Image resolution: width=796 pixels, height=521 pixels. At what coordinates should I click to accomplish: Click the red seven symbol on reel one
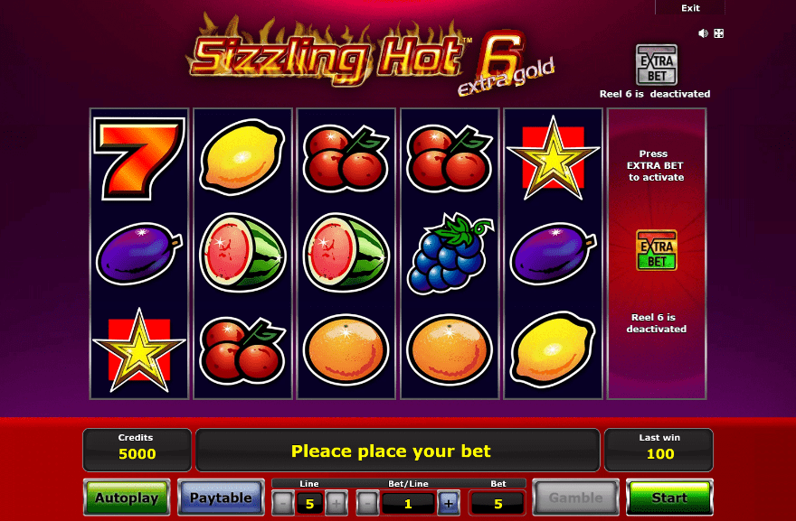pos(138,159)
